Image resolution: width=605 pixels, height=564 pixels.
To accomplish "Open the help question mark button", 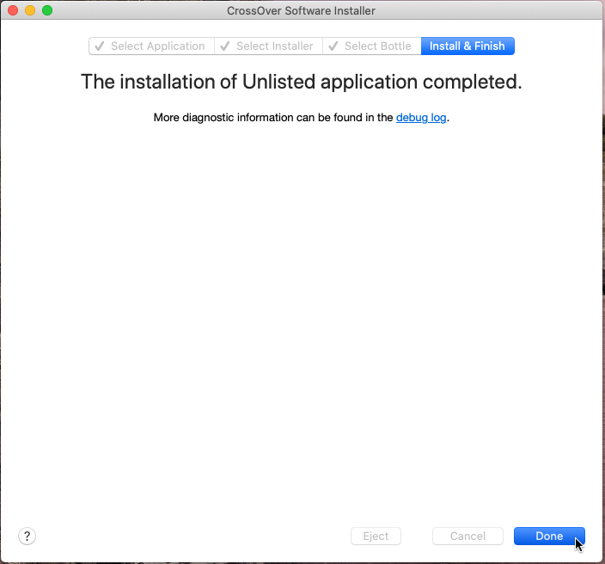I will [27, 536].
